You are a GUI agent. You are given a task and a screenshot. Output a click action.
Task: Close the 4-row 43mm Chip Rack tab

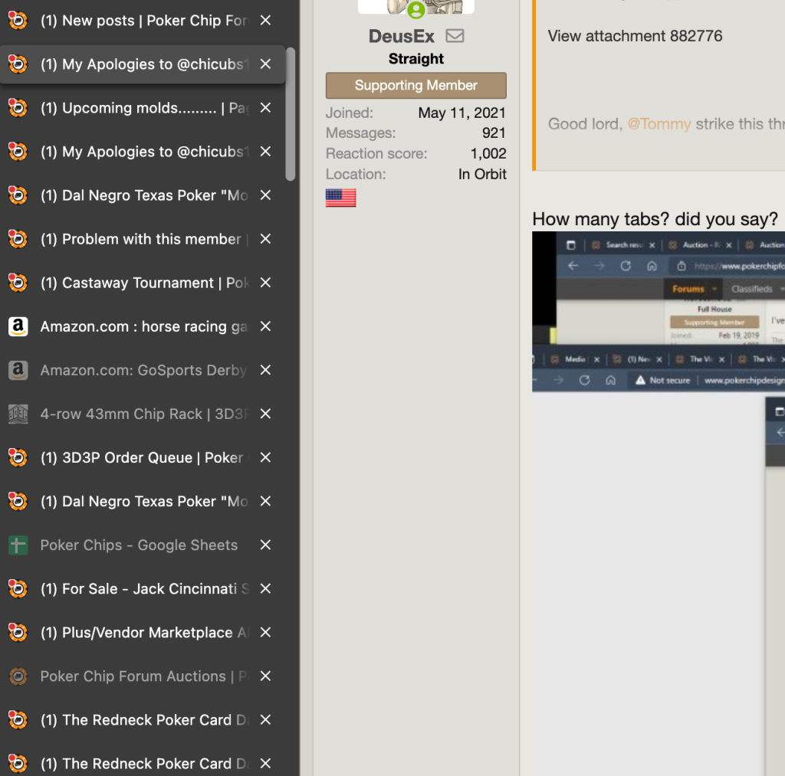tap(265, 414)
